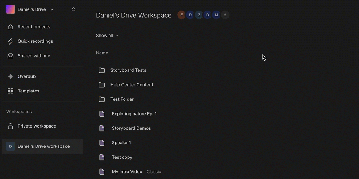Go to Quick recordings
The height and width of the screenshot is (179, 359).
(35, 41)
